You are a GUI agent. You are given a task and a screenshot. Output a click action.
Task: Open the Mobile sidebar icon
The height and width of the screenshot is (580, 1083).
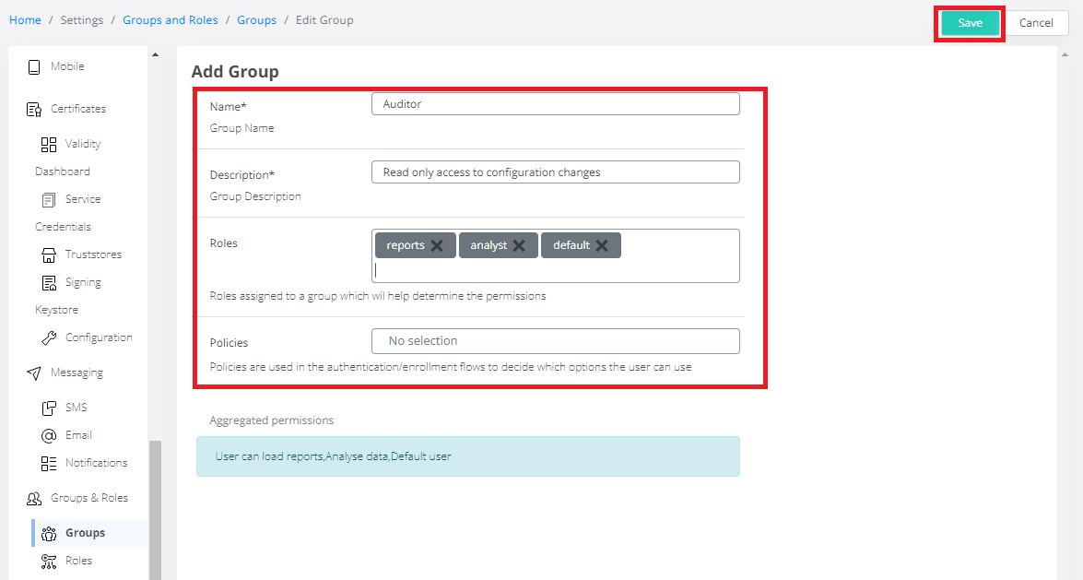(34, 67)
